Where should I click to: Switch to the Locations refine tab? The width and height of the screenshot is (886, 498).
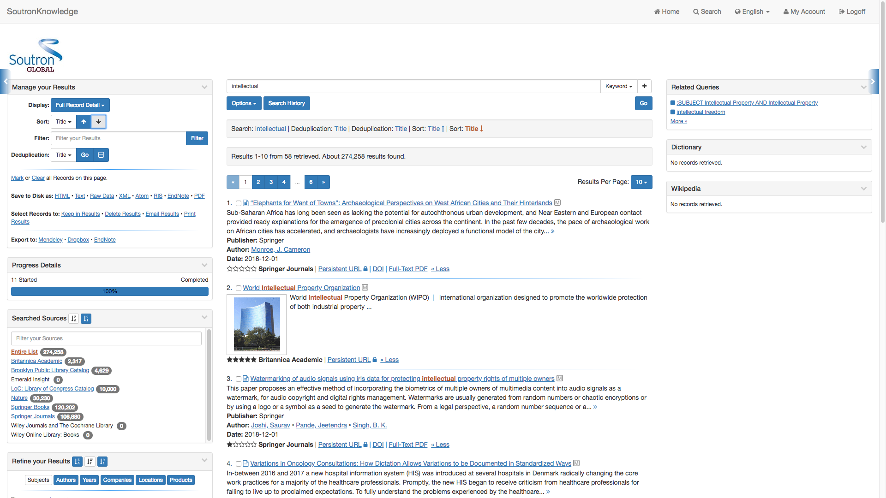coord(150,480)
